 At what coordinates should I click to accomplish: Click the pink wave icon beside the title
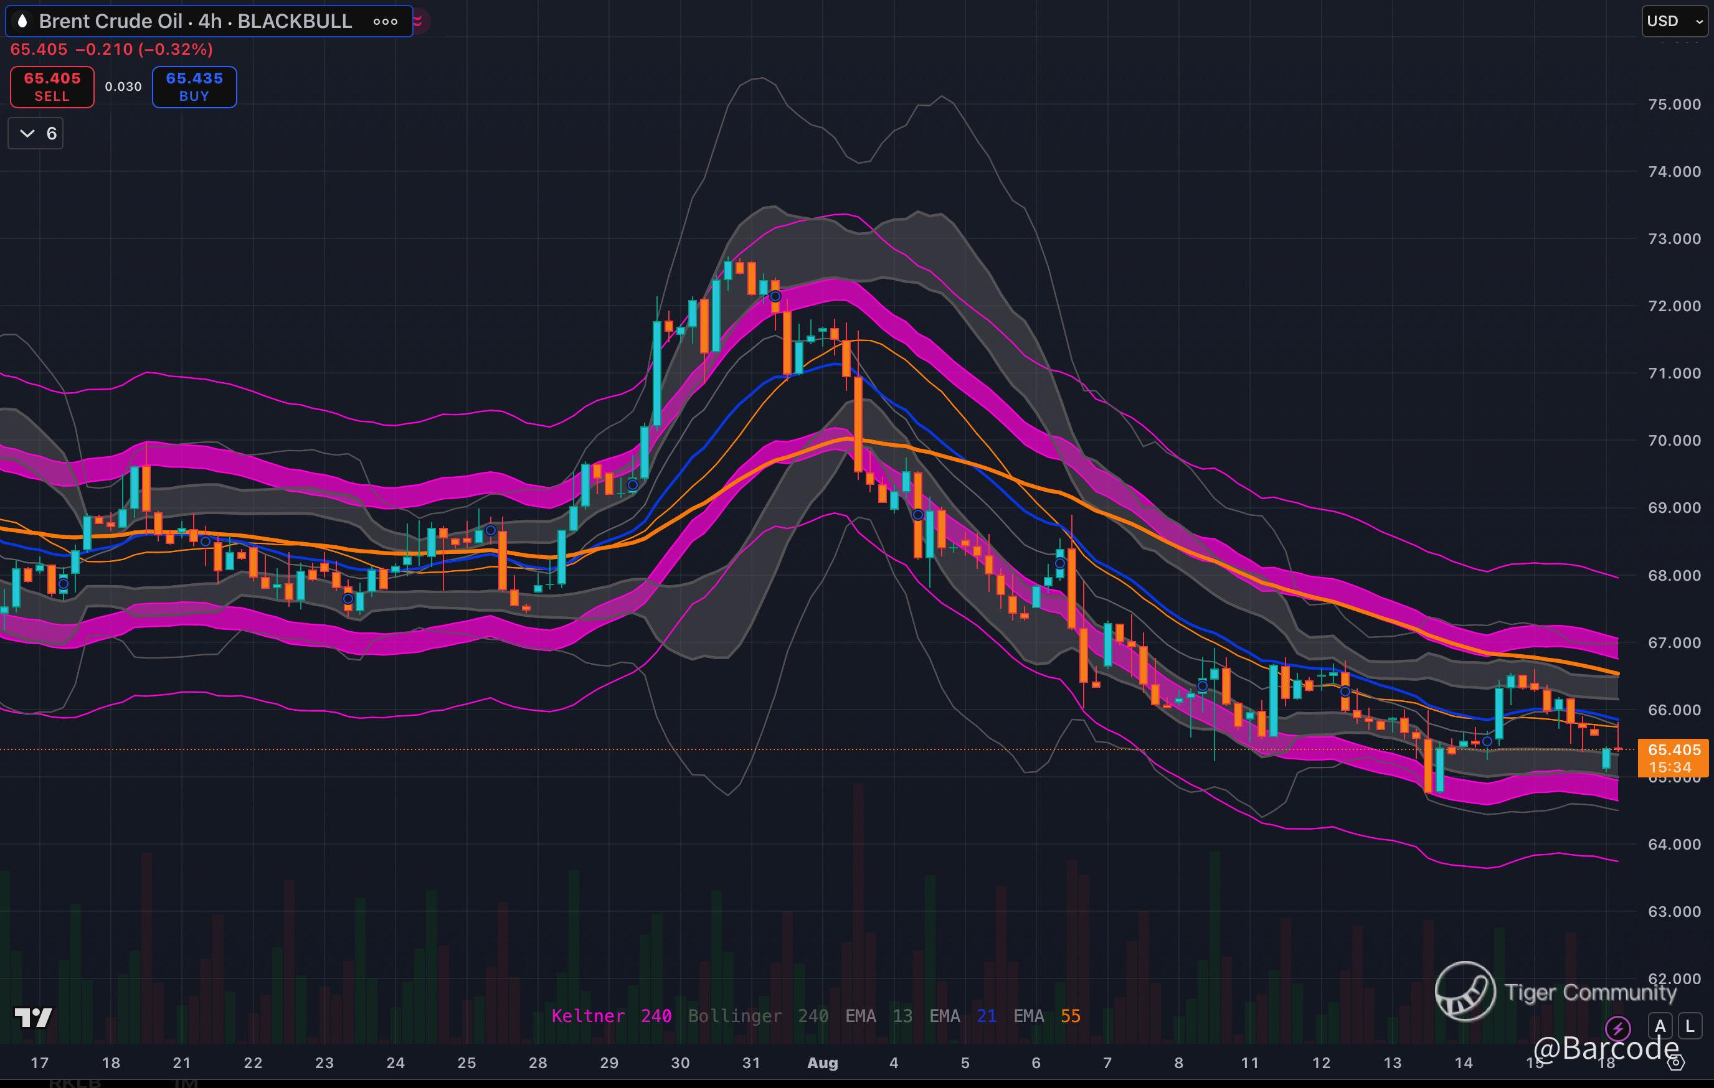[x=419, y=21]
